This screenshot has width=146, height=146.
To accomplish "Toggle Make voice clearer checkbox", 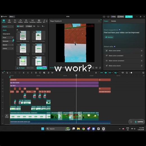I will 142,66.
